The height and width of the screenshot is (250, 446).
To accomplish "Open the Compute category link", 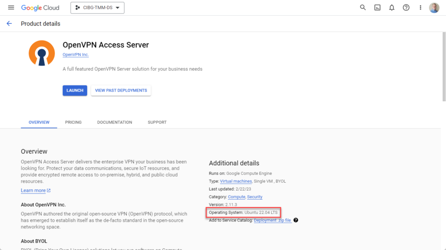I will point(237,197).
